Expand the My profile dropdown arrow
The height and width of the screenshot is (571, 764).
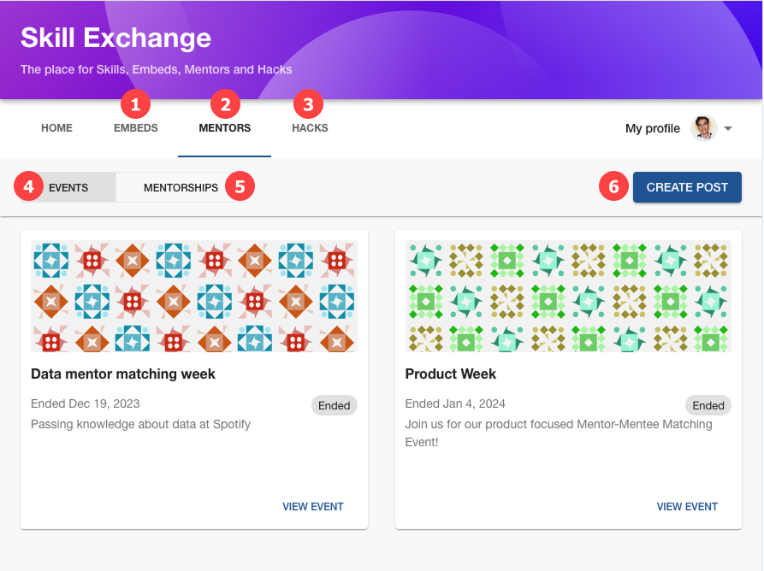(728, 128)
